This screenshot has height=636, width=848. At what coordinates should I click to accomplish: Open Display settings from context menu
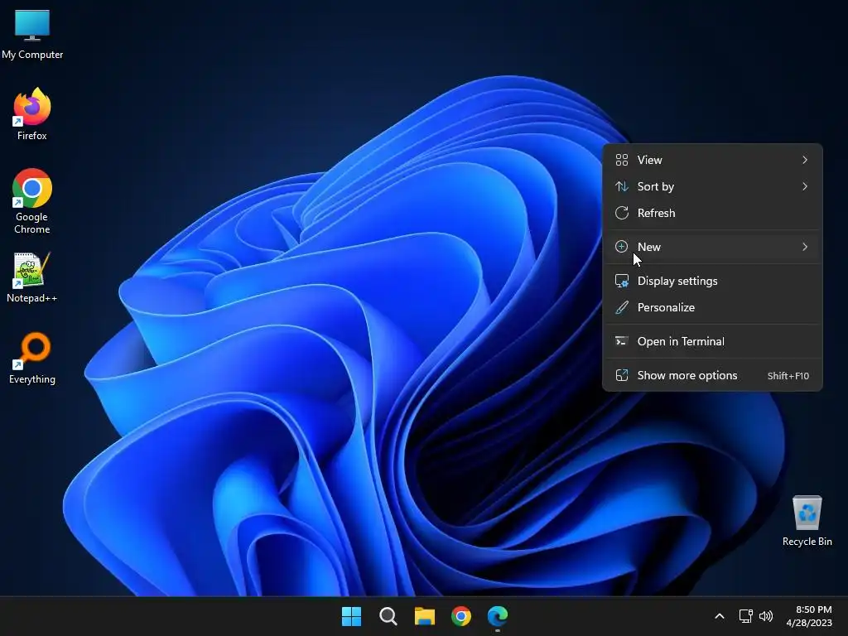[712, 282]
